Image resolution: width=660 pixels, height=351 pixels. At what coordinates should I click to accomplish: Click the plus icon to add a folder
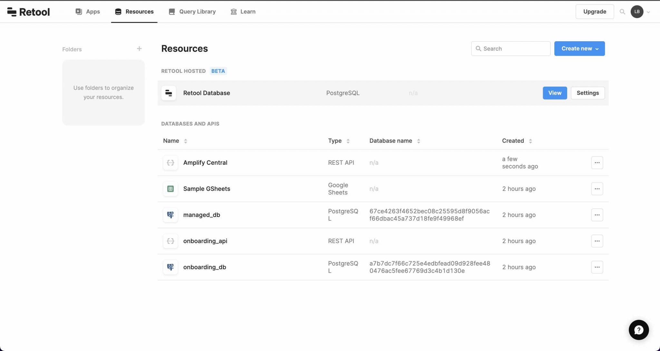click(x=139, y=48)
